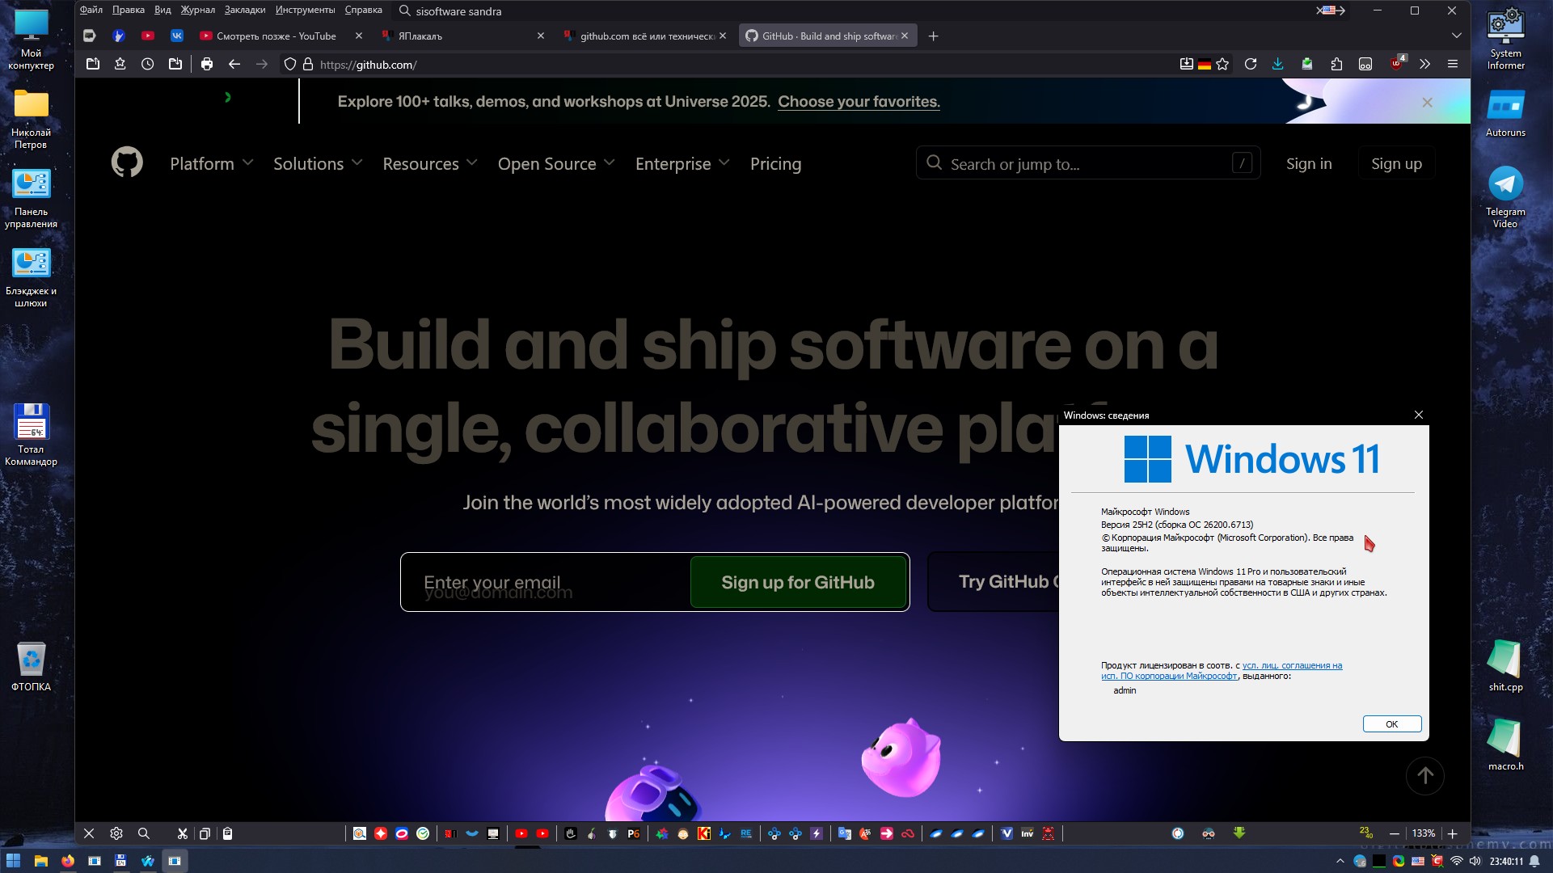Click the German flag icon in the address bar
This screenshot has width=1553, height=873.
(x=1205, y=64)
